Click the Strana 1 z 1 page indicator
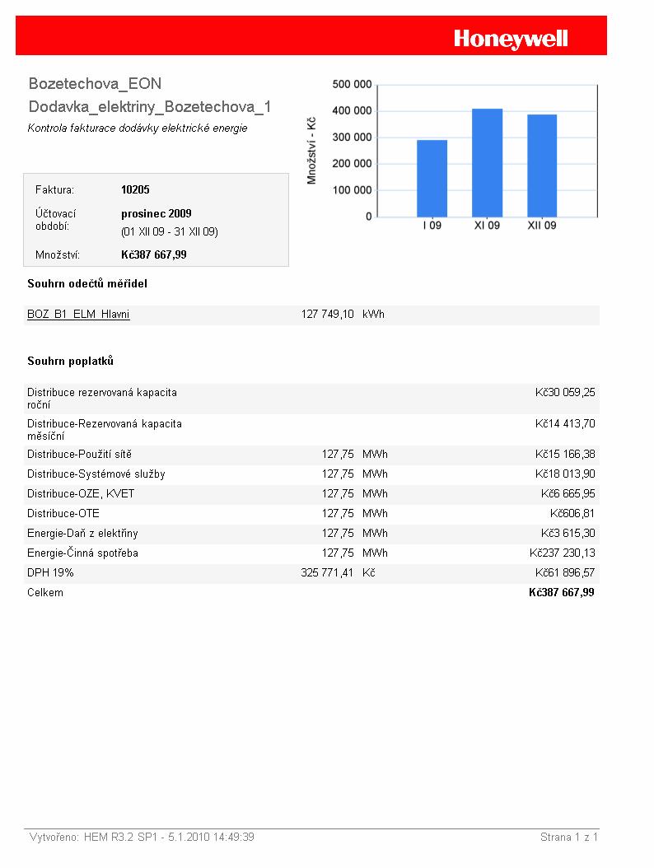The image size is (654, 868). (568, 837)
